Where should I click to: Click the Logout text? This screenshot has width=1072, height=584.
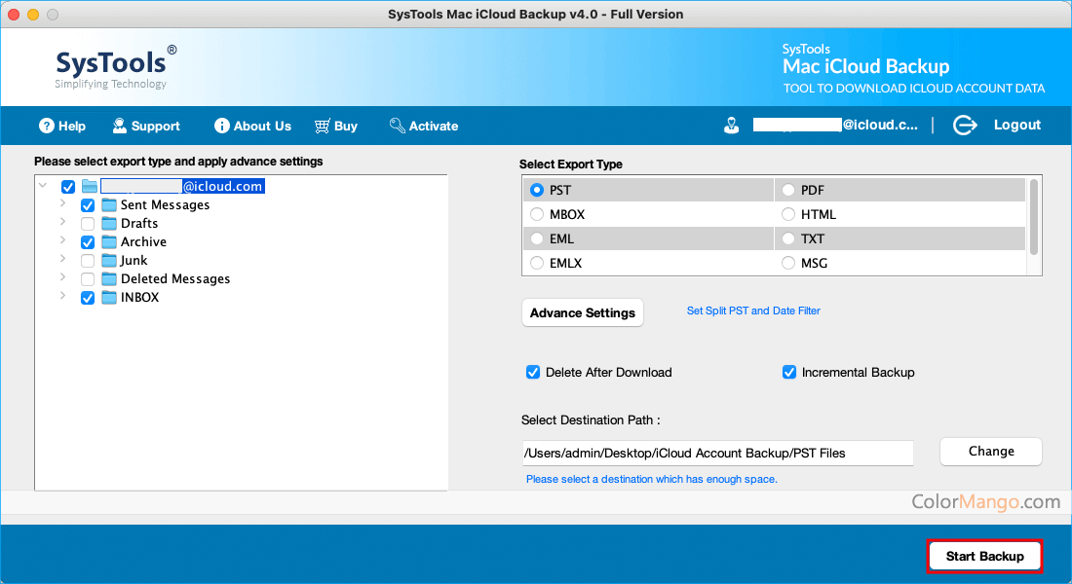point(1017,125)
